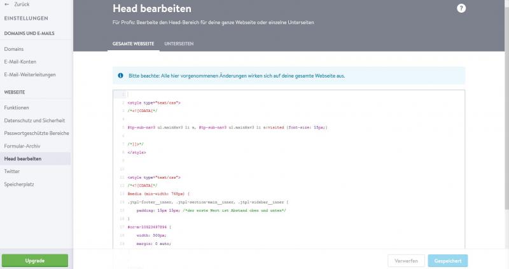Open Domains settings
This screenshot has width=509, height=269.
pyautogui.click(x=14, y=49)
